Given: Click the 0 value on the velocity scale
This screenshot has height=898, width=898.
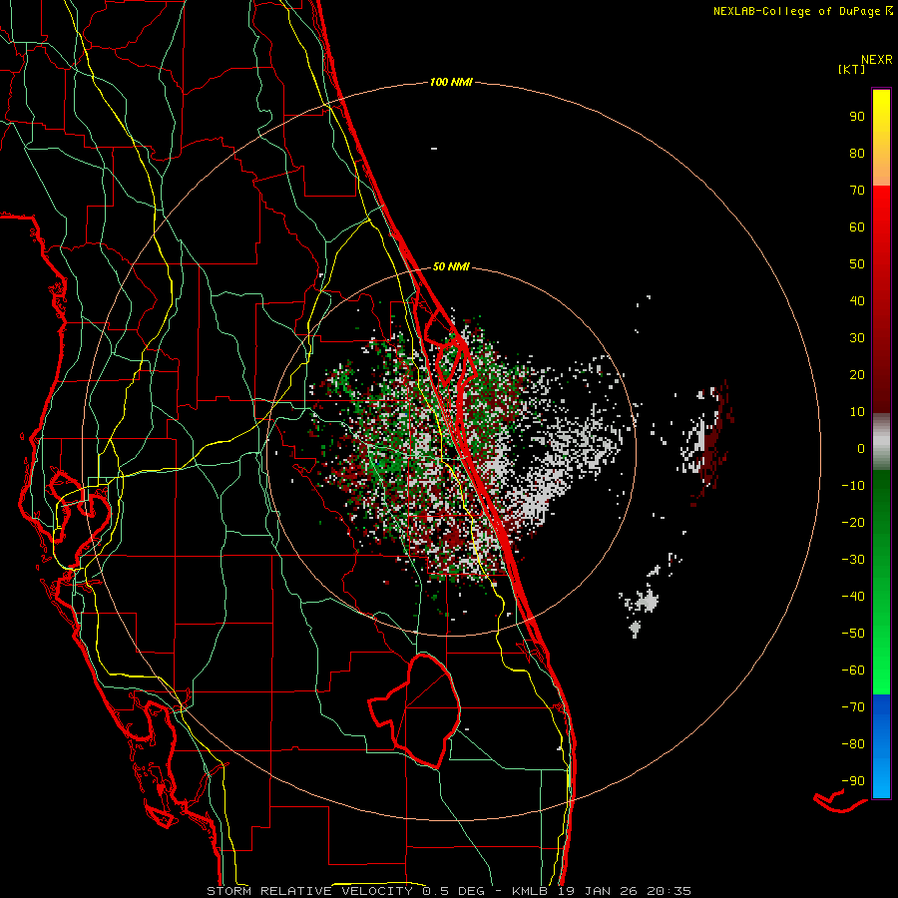Looking at the screenshot, I should click(x=861, y=448).
